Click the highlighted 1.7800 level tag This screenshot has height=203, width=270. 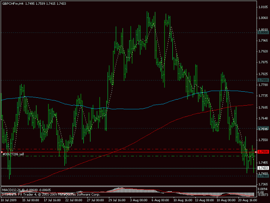click(x=264, y=80)
